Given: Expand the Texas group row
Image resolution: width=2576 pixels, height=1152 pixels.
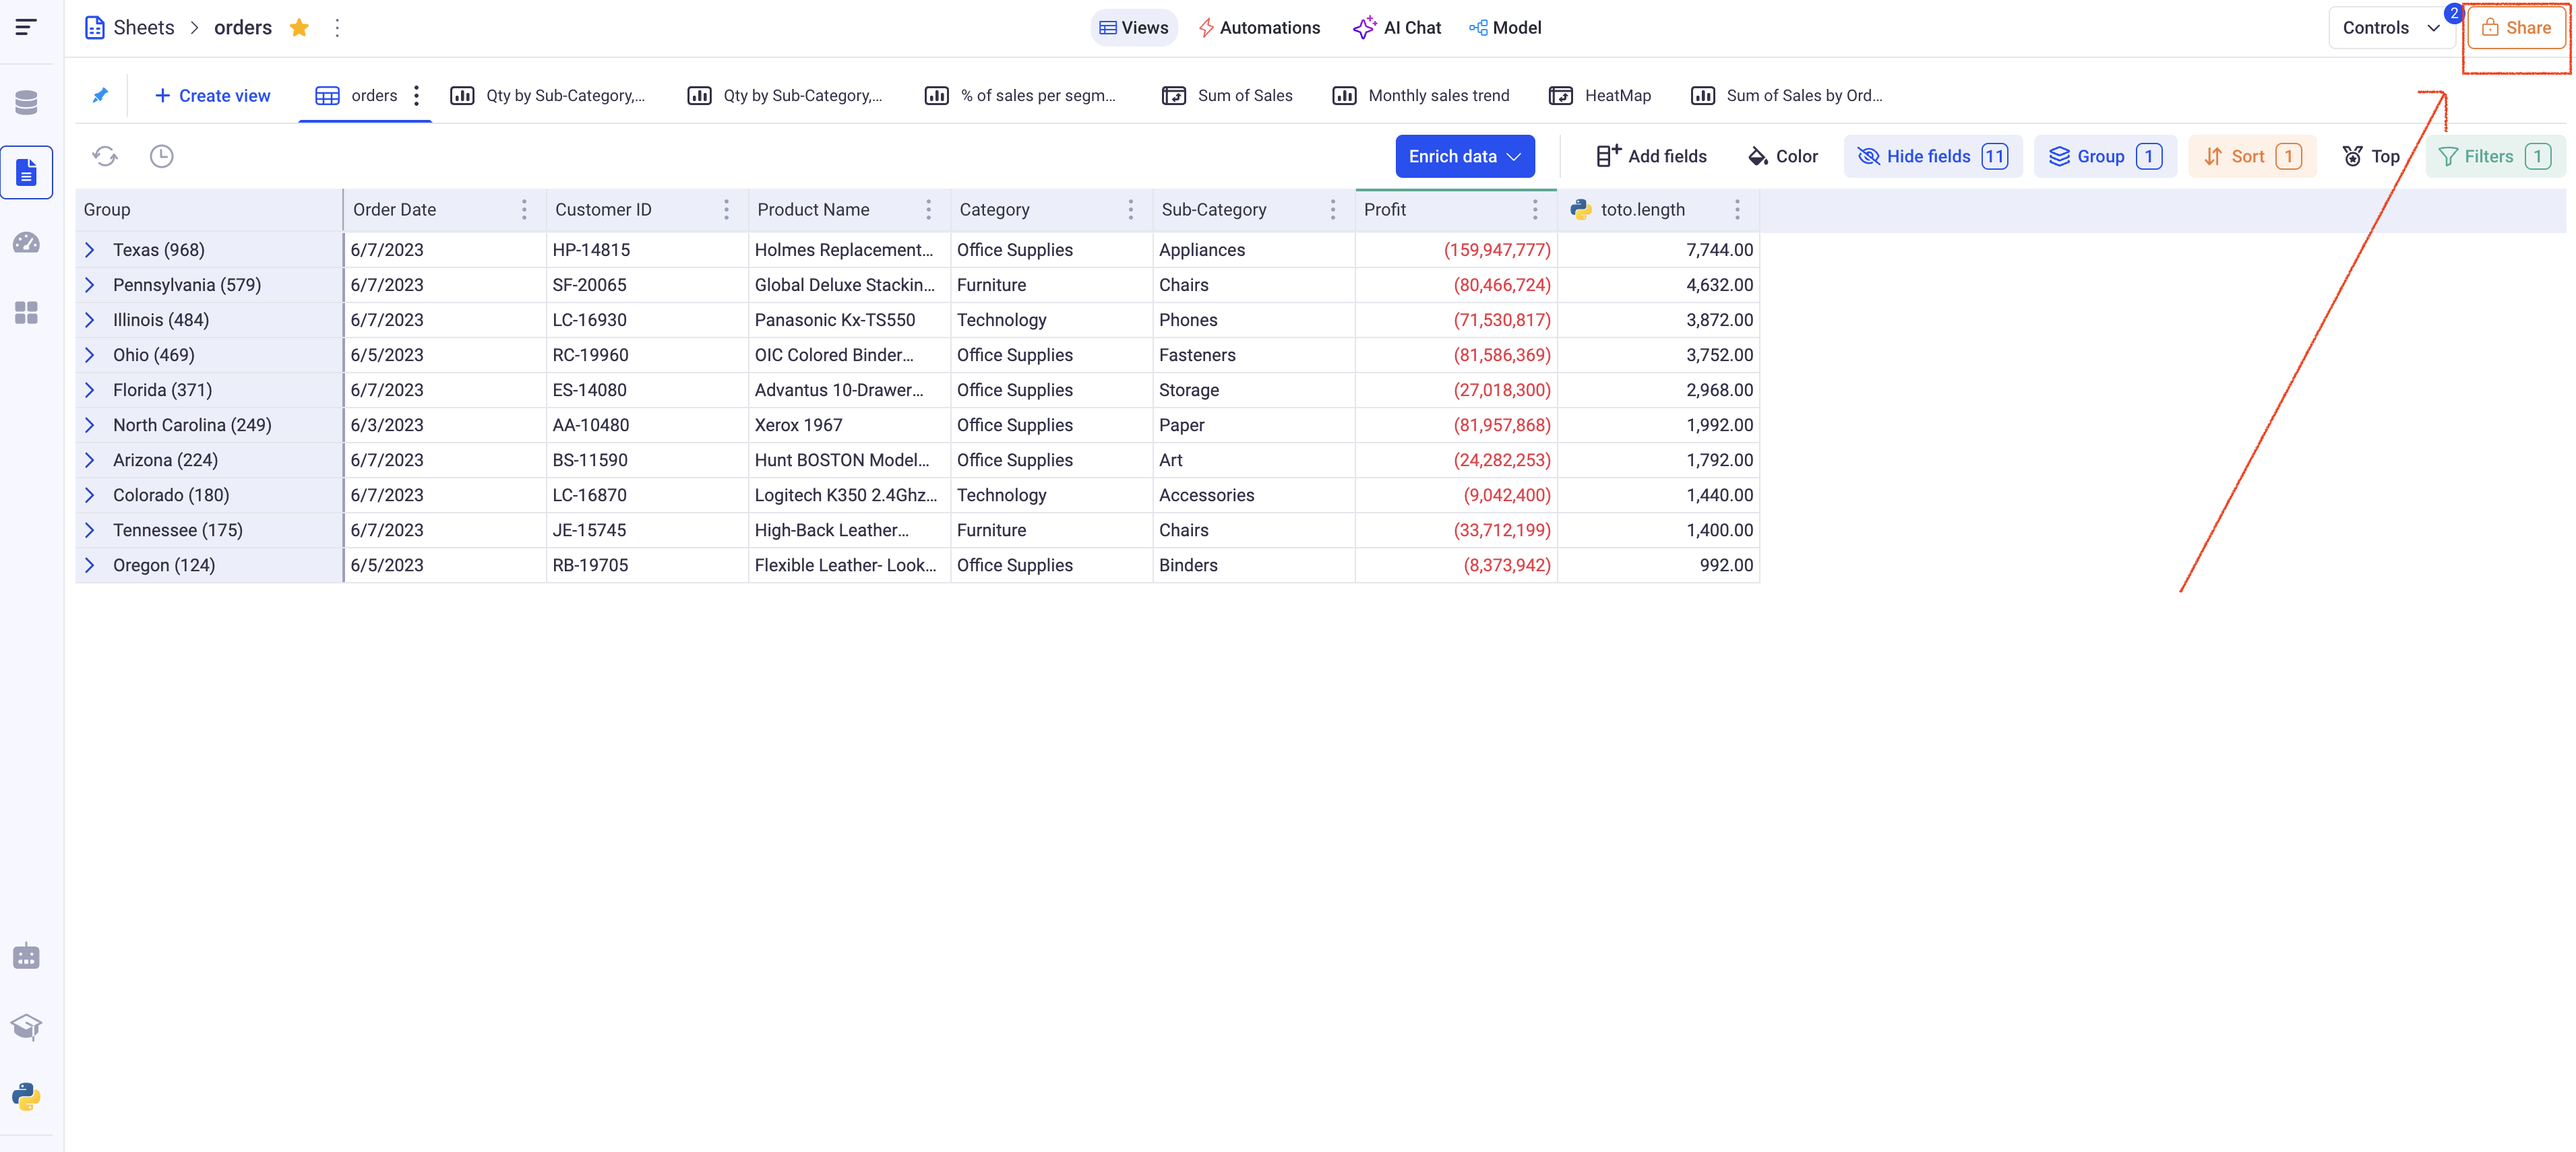Looking at the screenshot, I should [90, 250].
